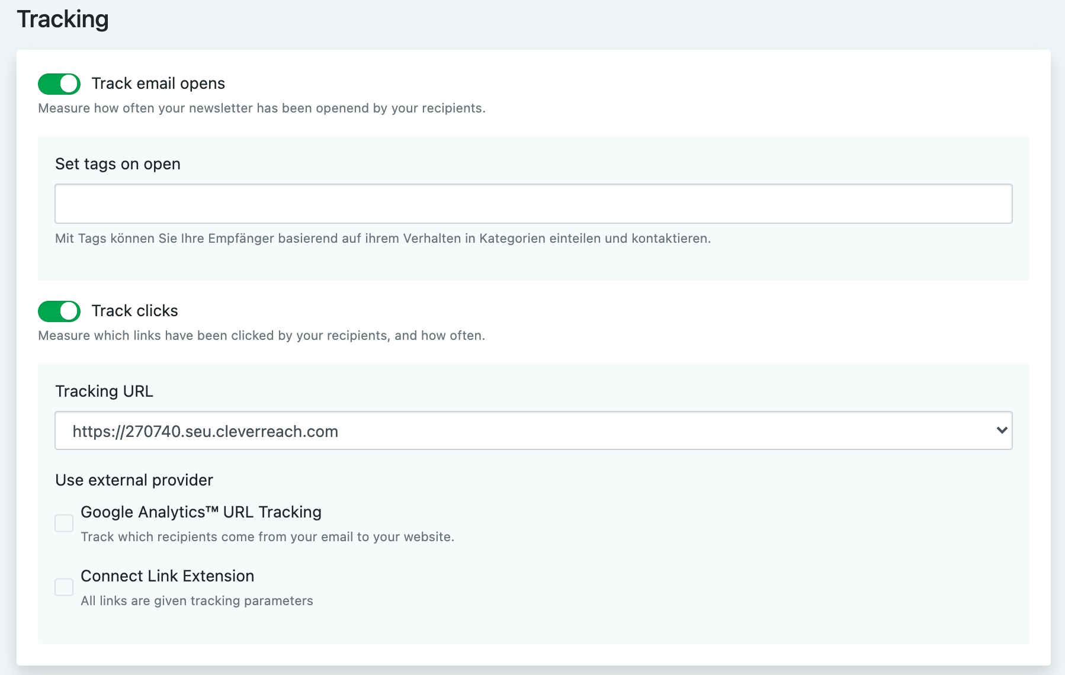Enable the Google Analytics URL Tracking checkbox
The width and height of the screenshot is (1065, 675).
click(x=64, y=523)
